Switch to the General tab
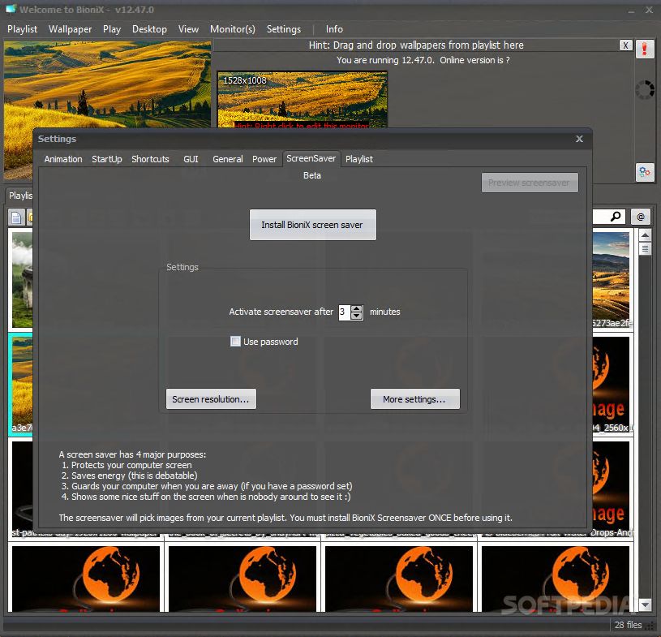Viewport: 661px width, 637px height. (228, 159)
